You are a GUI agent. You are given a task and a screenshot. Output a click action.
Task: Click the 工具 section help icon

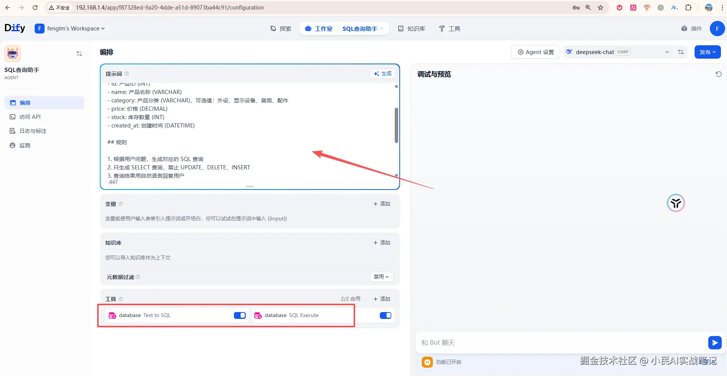(121, 299)
